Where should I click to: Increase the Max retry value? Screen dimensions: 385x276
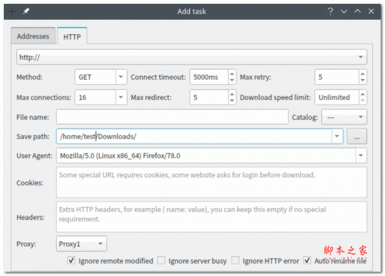click(x=363, y=73)
